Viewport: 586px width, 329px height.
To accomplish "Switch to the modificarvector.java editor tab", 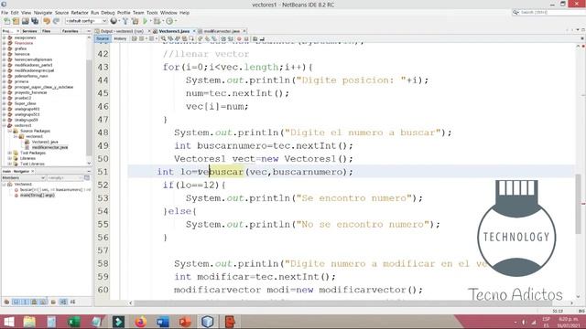I will coord(222,31).
